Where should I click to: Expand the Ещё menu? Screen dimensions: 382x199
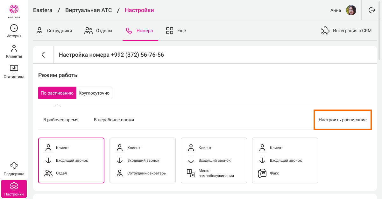[176, 31]
